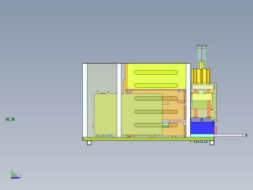
Task: Click the green Y axis of the triad
Action: tap(12, 174)
